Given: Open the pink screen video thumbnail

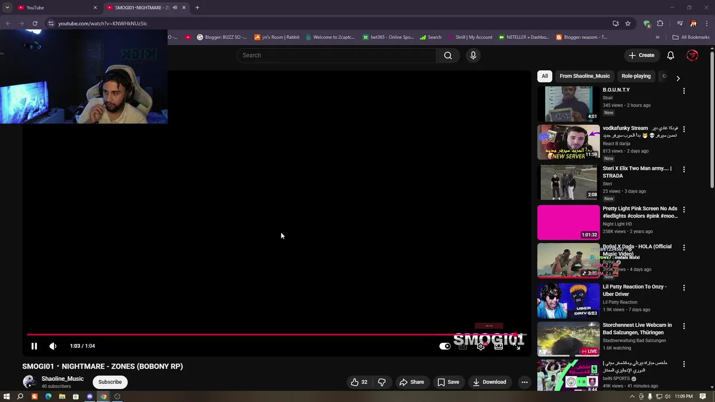Looking at the screenshot, I should pyautogui.click(x=568, y=222).
